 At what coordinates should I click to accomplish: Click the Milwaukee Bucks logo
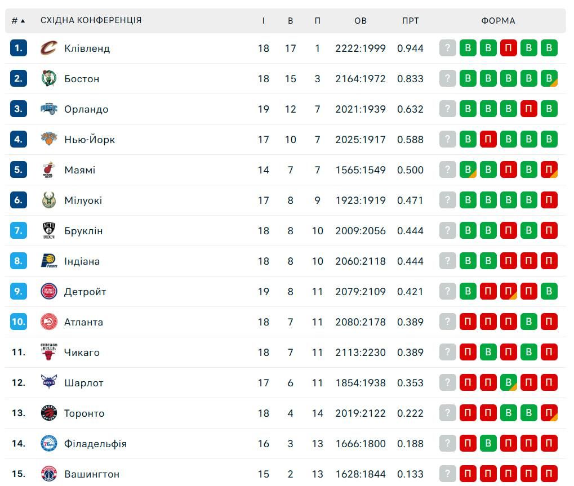[x=48, y=200]
